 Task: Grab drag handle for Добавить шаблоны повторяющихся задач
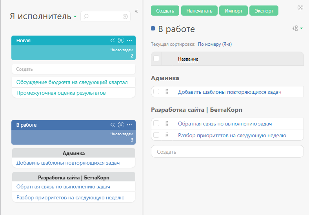click(167, 92)
